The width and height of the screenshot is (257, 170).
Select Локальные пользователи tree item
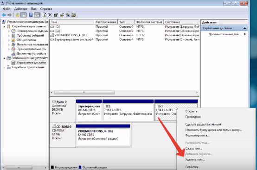point(32,44)
